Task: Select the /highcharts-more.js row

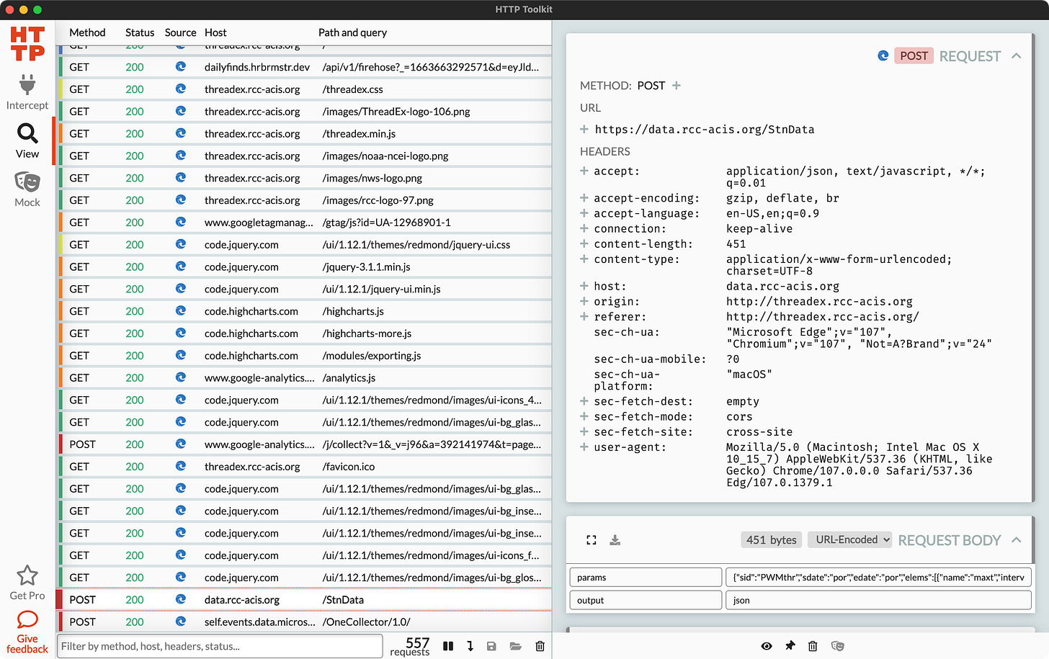Action: (x=305, y=333)
